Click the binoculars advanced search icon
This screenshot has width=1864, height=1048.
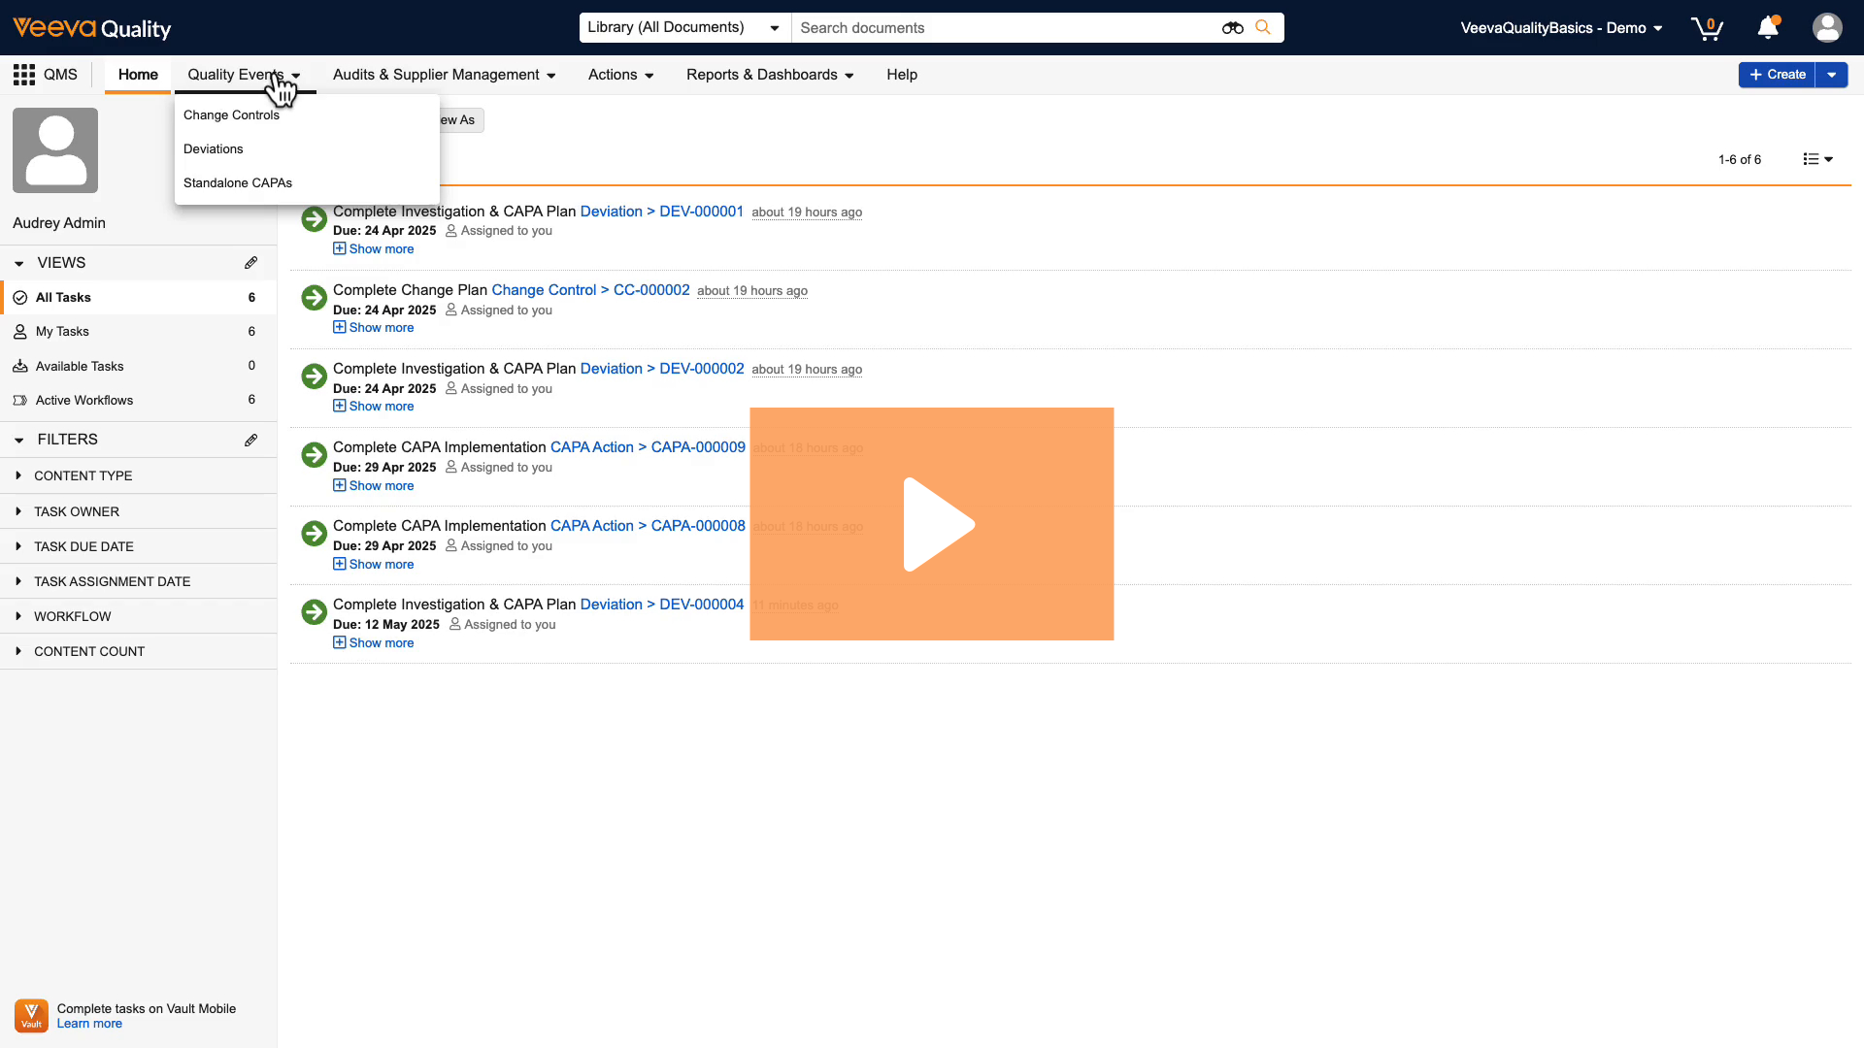tap(1232, 28)
